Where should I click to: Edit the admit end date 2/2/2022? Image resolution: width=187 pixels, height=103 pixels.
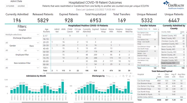tap(22, 6)
